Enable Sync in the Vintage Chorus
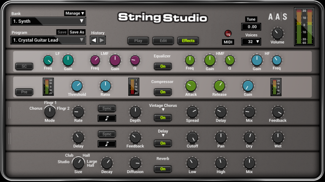 107,109
